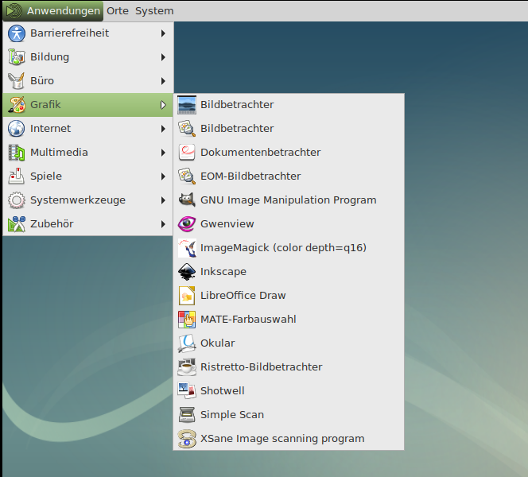Click the ImageMagick wizard icon

187,248
